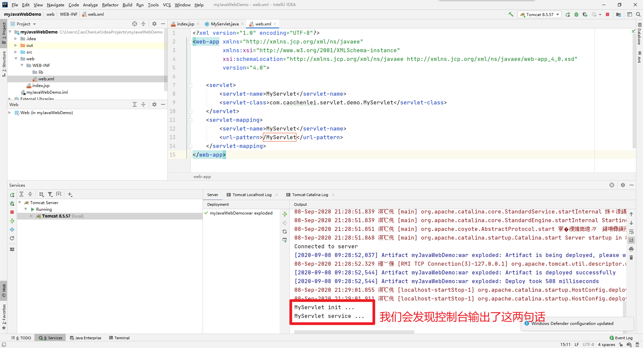Collapse all items in the Project panel
The image size is (643, 348).
(143, 24)
